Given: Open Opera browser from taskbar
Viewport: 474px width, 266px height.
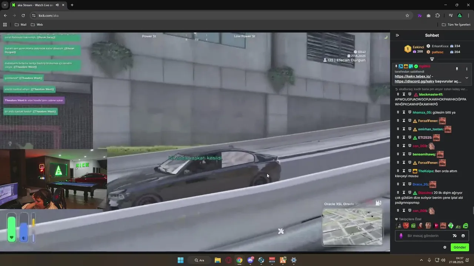Looking at the screenshot, I should point(228,260).
